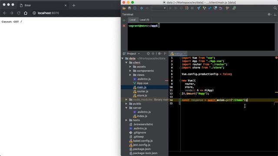Viewport: 278px width, 156px height.
Task: Collapse the server folder
Action: coord(126,108)
